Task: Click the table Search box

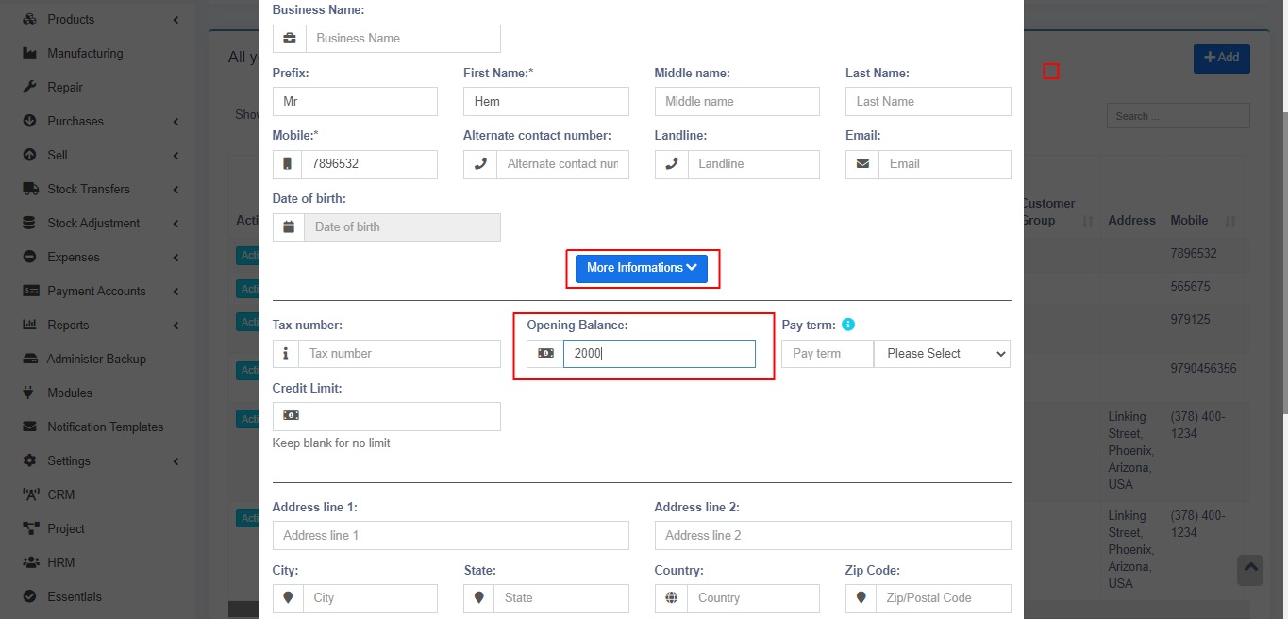Action: click(x=1178, y=116)
